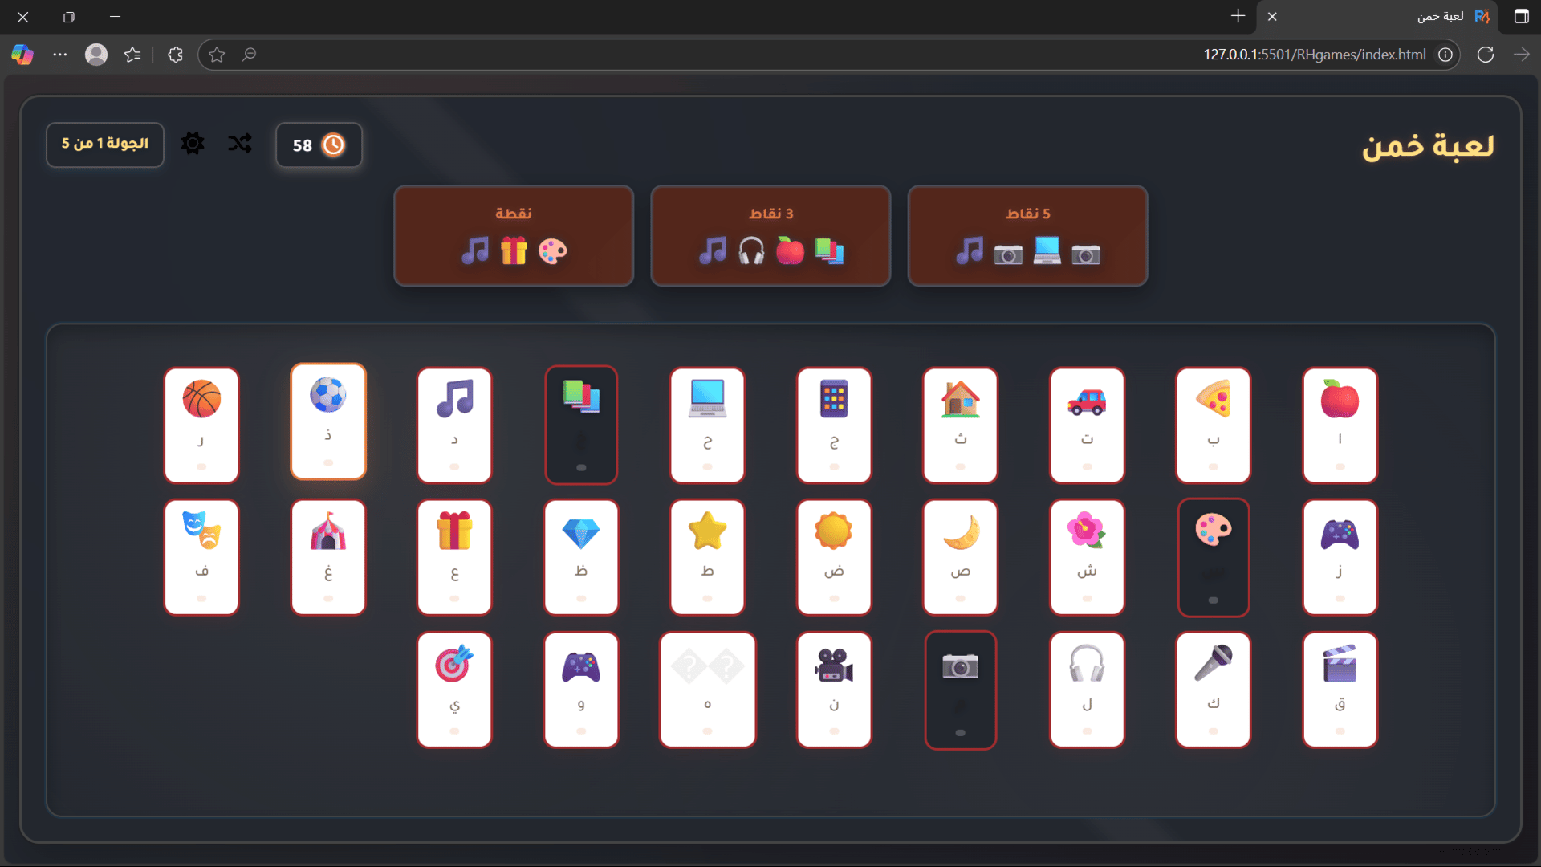Select the basketball card

201,425
